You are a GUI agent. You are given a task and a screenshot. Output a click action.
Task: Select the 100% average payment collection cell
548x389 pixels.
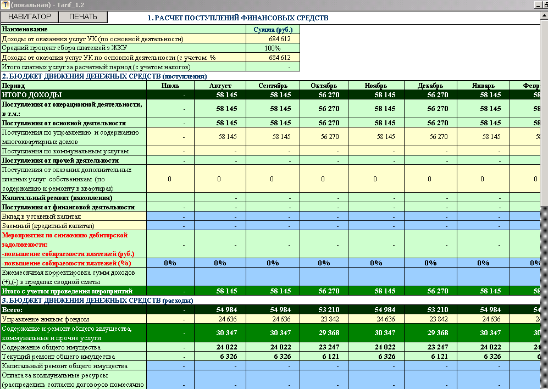click(273, 48)
